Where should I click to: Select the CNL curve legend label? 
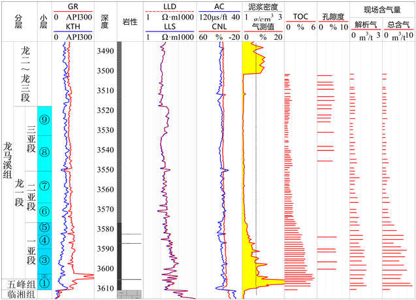click(219, 27)
